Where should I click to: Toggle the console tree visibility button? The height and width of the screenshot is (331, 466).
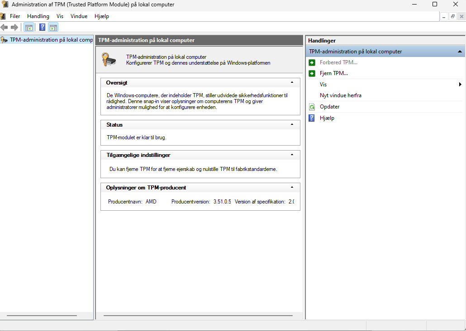coord(29,27)
